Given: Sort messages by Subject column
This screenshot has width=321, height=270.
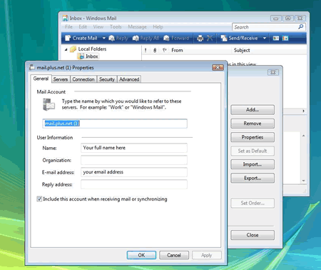Looking at the screenshot, I should coord(242,50).
